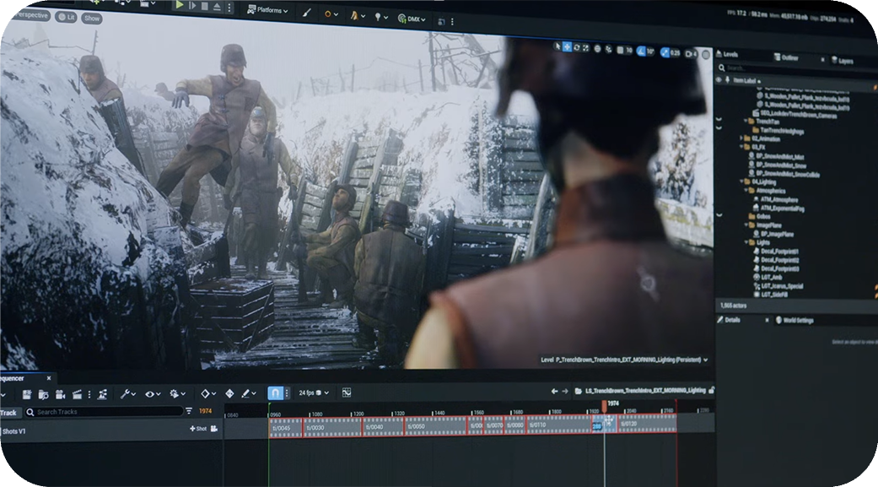Open the Sequencer playback options wrench
The width and height of the screenshot is (878, 487).
point(124,393)
